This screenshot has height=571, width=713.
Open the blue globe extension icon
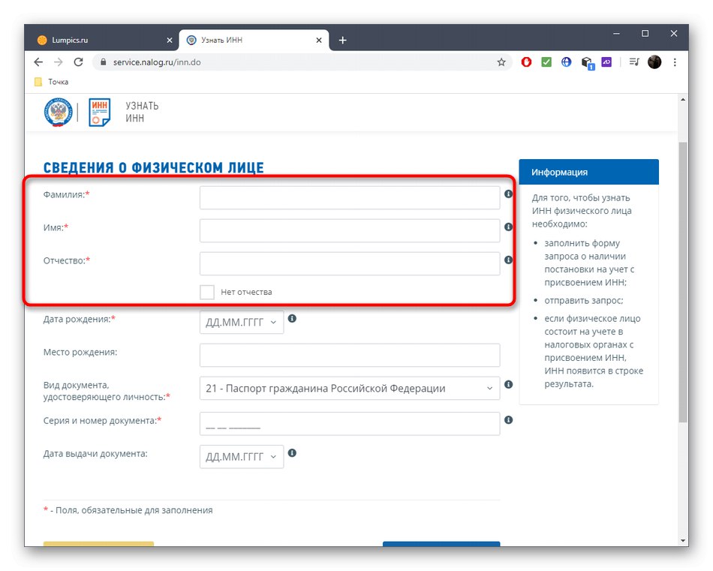pyautogui.click(x=566, y=62)
